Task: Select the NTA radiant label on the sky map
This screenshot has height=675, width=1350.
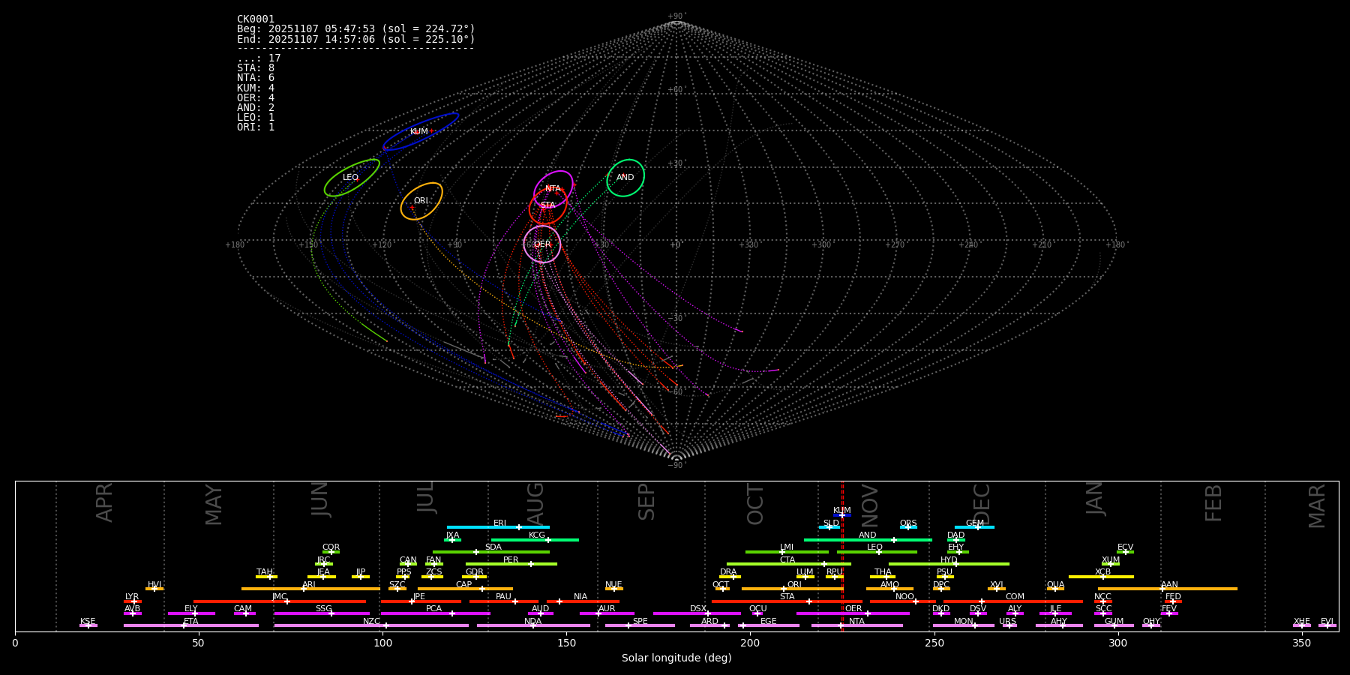Action: [x=553, y=189]
